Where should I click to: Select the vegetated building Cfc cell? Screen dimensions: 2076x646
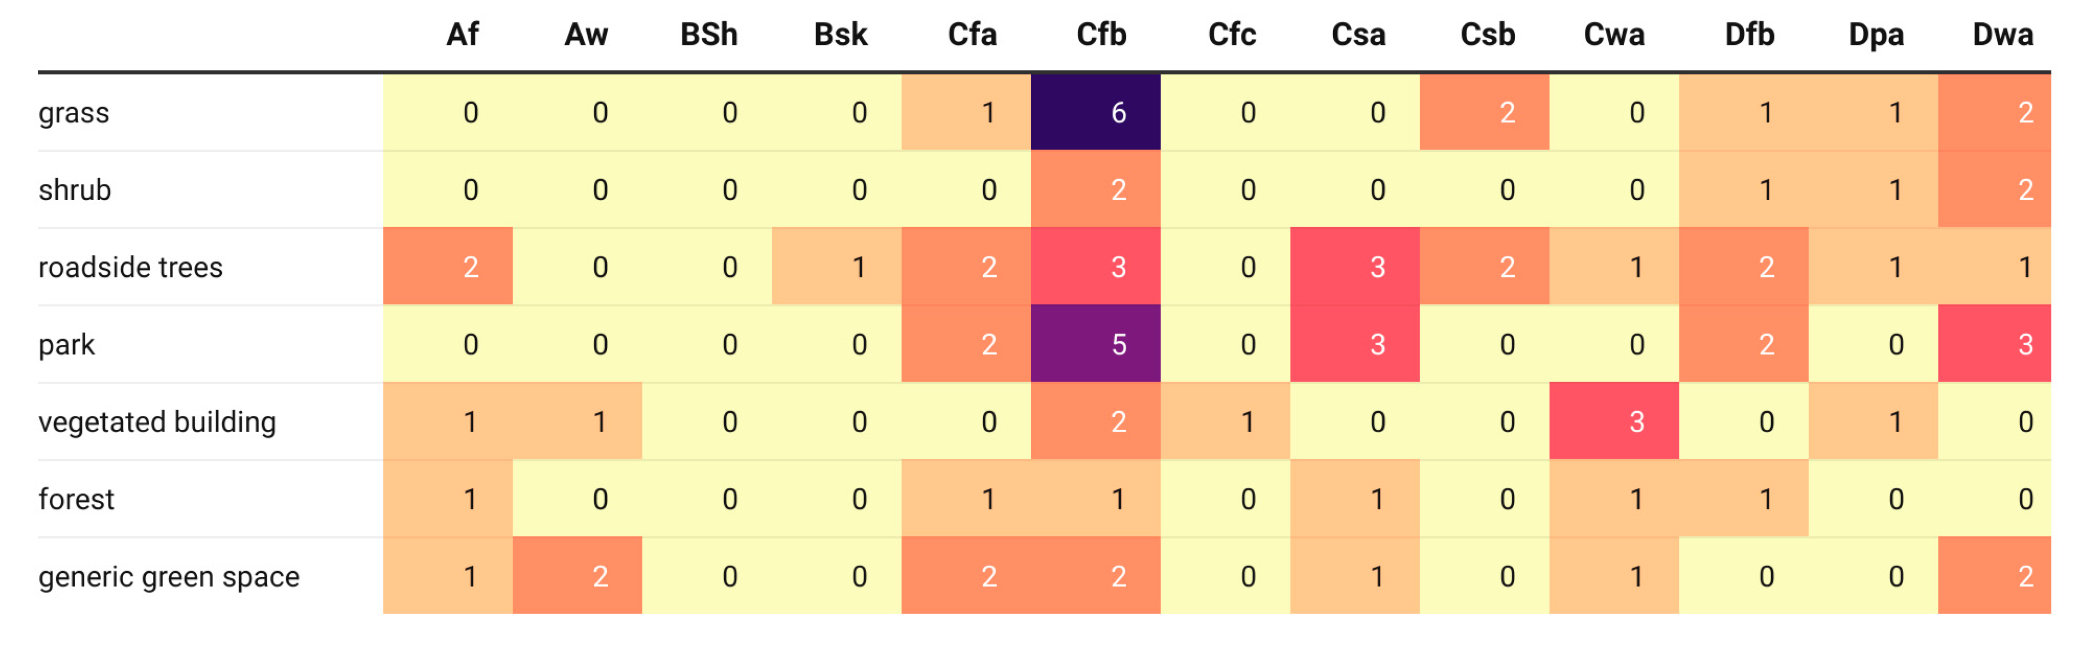(1225, 422)
